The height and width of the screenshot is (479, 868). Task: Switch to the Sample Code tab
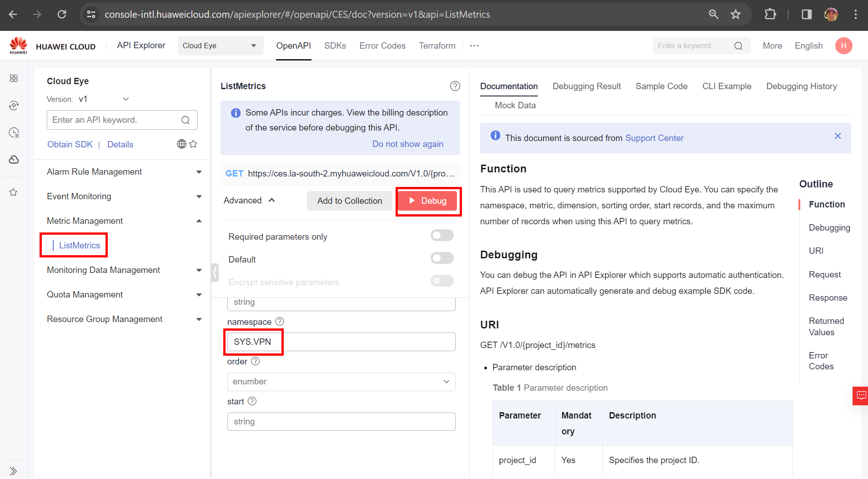[661, 86]
